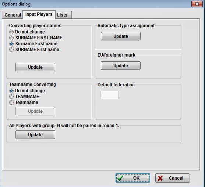The height and width of the screenshot is (187, 205).
Task: Click the 'Converting player-names' group label
Action: coord(35,26)
